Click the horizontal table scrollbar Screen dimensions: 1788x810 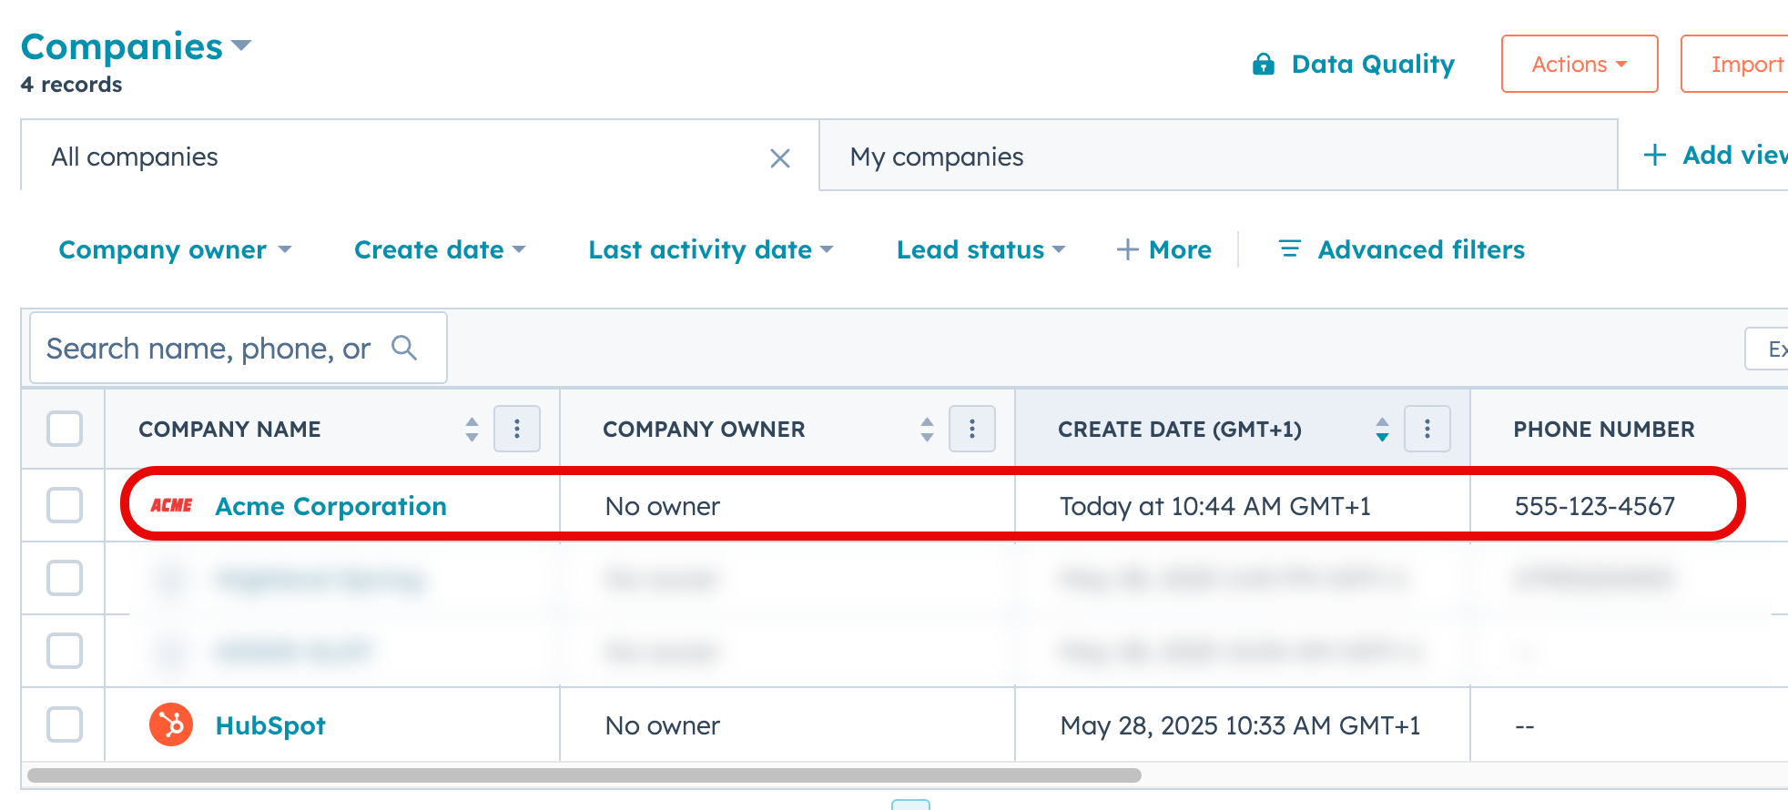(x=584, y=775)
